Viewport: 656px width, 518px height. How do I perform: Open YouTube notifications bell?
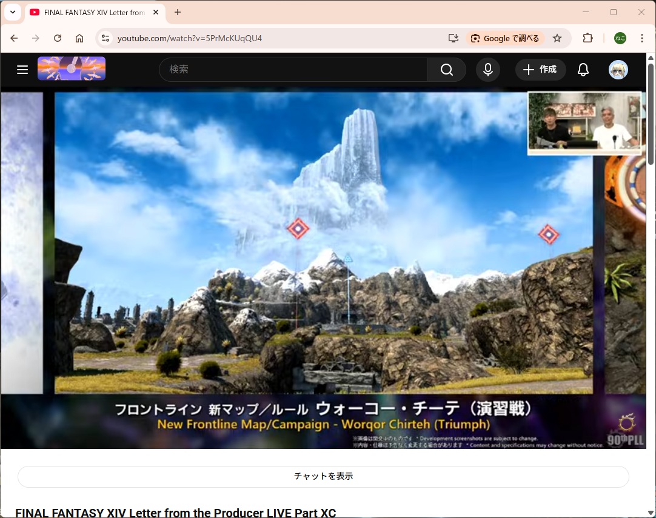583,70
